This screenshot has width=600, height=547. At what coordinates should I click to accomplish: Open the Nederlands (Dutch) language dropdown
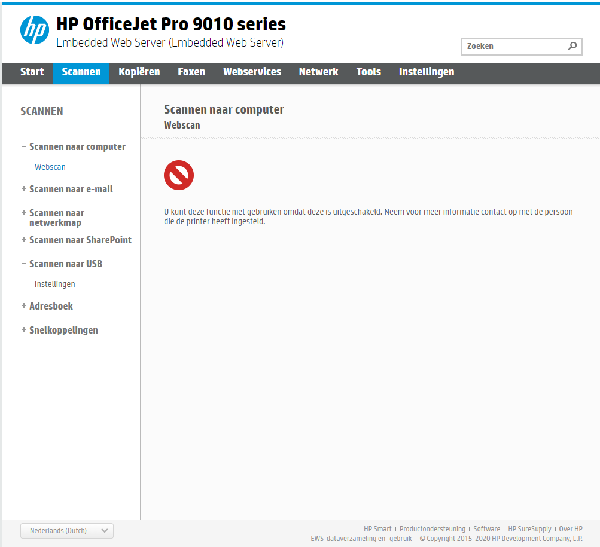coord(66,531)
